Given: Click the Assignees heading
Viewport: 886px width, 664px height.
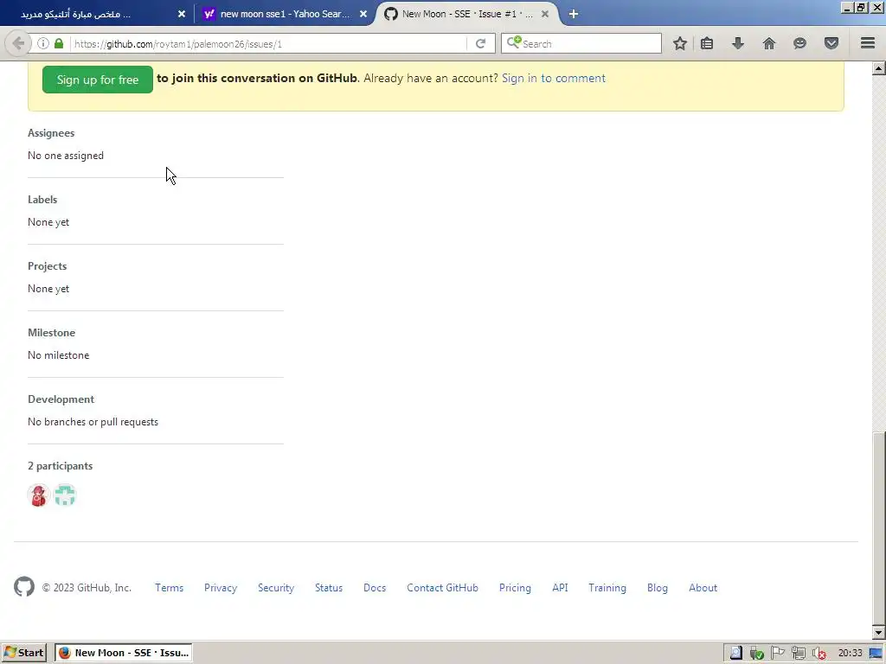Looking at the screenshot, I should tap(51, 133).
